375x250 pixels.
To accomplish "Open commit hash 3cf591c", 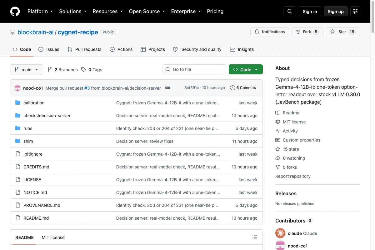I will [192, 88].
